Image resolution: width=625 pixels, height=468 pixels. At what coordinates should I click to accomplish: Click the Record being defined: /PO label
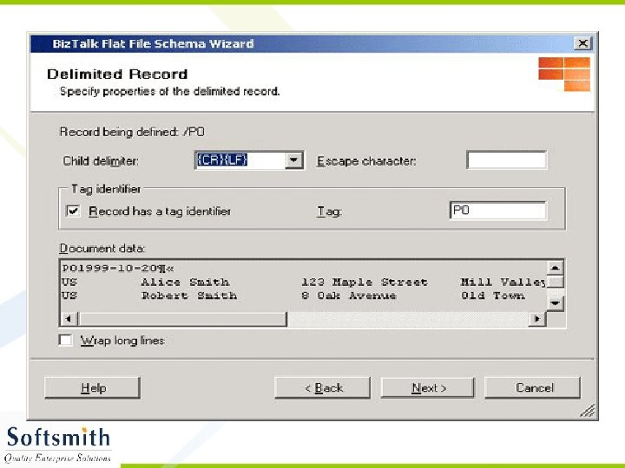pos(132,132)
